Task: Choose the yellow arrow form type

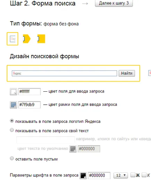Action: coord(27,39)
